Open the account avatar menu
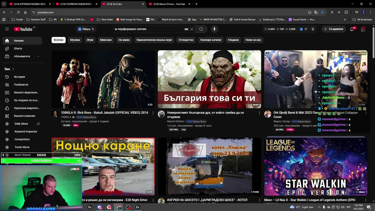The image size is (375, 211). pos(363,29)
